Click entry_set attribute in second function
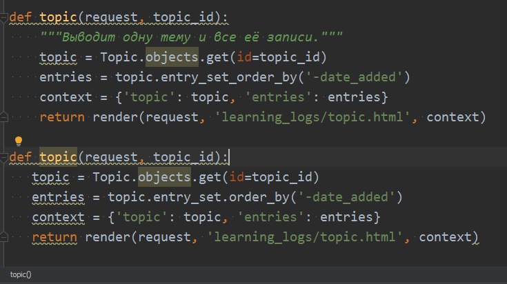This screenshot has height=284, width=507. pos(187,197)
